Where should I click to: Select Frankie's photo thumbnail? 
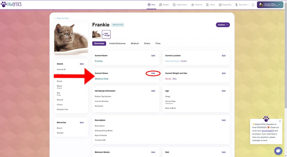point(97,34)
